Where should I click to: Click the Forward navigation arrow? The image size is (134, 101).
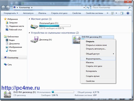pos(8,8)
